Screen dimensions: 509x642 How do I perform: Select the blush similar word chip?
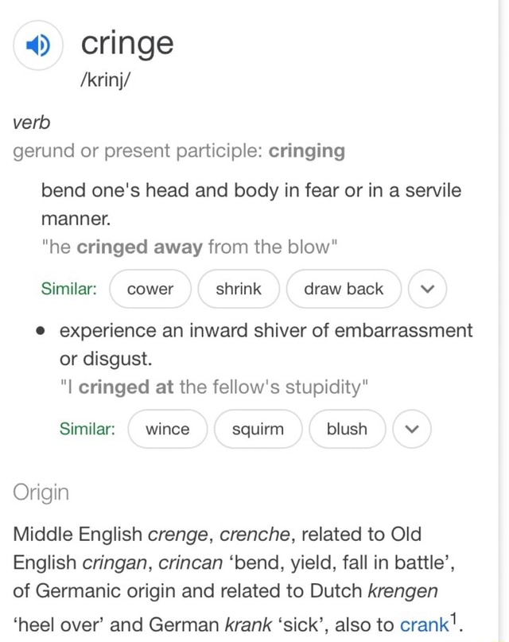pyautogui.click(x=347, y=429)
